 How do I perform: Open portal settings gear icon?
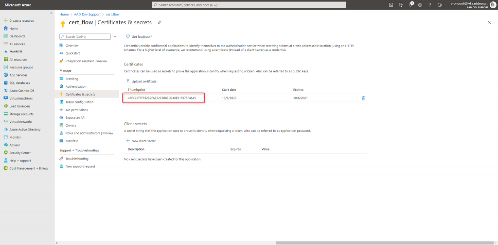click(420, 5)
